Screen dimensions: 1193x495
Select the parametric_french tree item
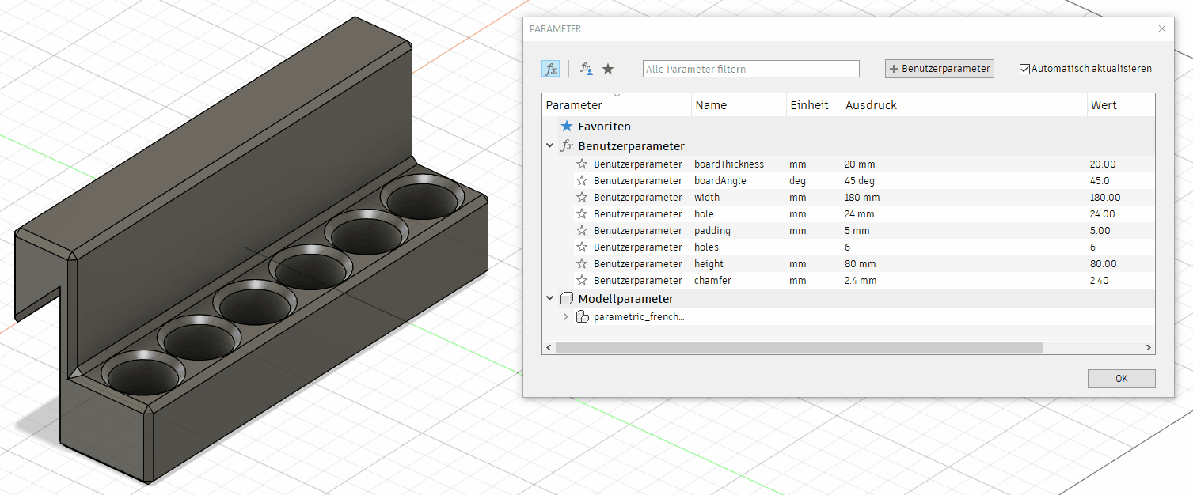tap(639, 316)
